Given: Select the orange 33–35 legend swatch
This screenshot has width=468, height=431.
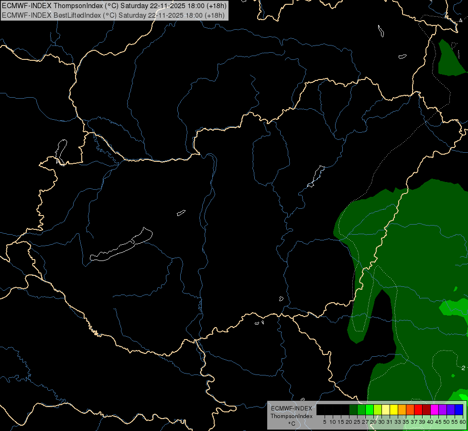Looking at the screenshot, I should (402, 409).
